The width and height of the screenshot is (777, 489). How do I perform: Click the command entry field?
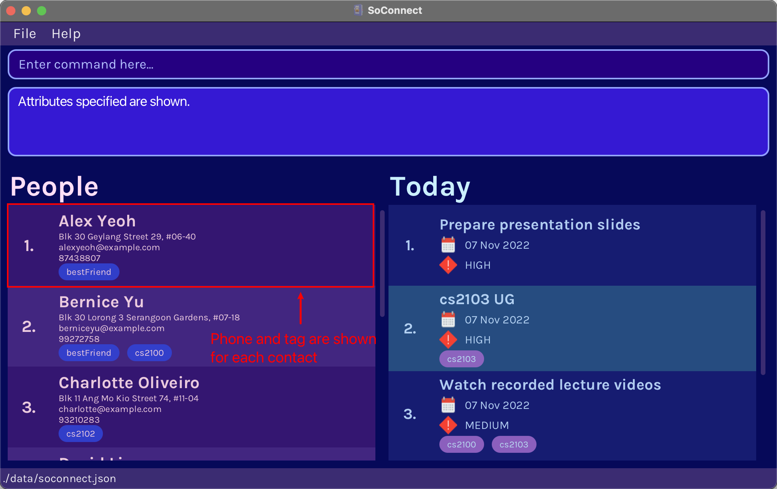coord(388,64)
